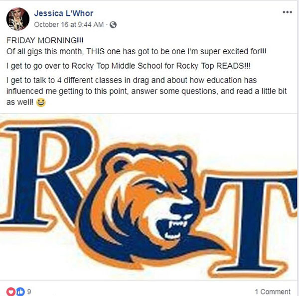This screenshot has width=299, height=296.
Task: Show who reacted via the 9 count
Action: (29, 292)
